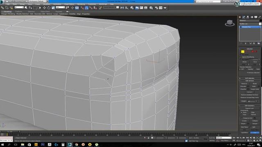Screen dimensions: 262x147
Task: Select the Link tool in main toolbar
Action: (x=2, y=8)
